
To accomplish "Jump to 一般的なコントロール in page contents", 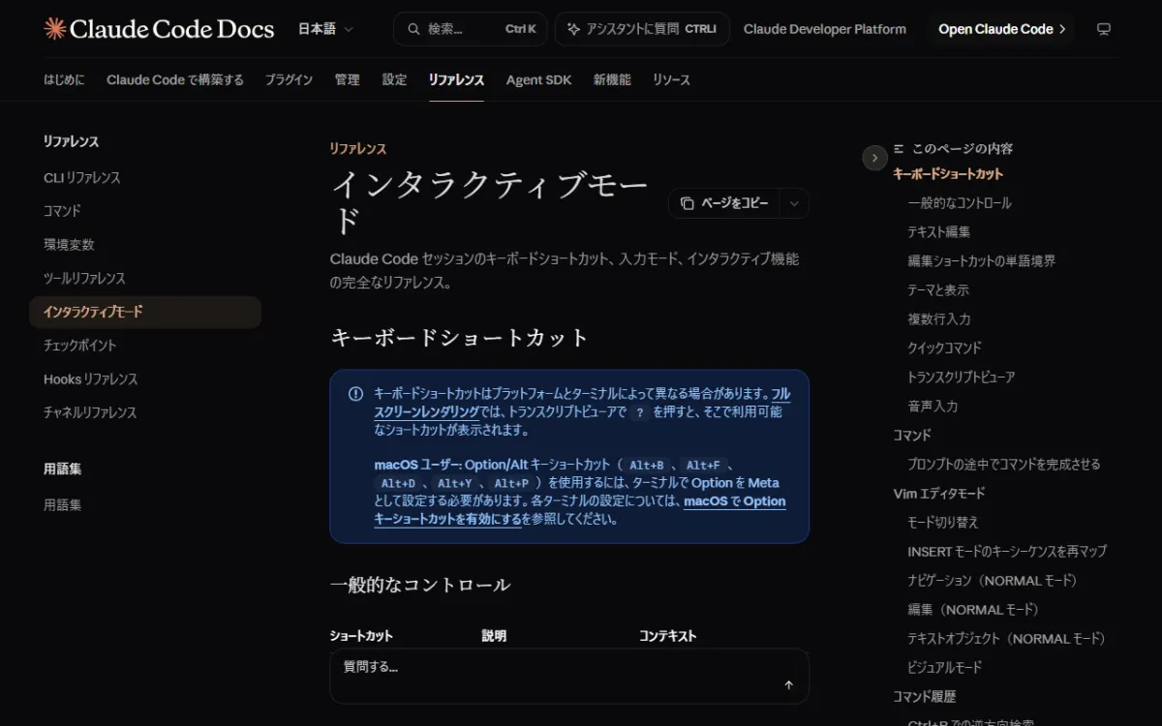I will pos(960,203).
